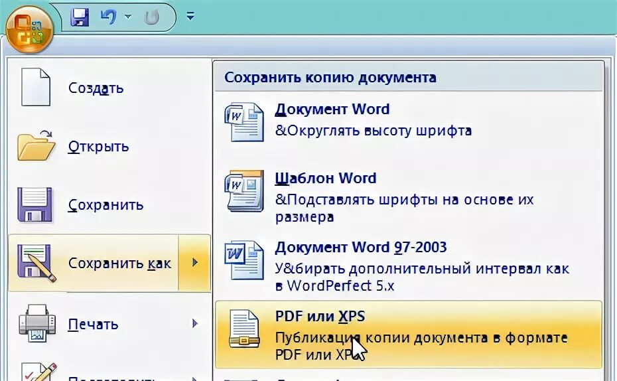The width and height of the screenshot is (617, 381).
Task: Click the Redo icon in quick access toolbar
Action: point(152,17)
